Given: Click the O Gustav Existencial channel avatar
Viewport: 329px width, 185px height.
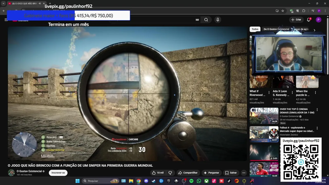Looking at the screenshot, I should pos(11,173).
